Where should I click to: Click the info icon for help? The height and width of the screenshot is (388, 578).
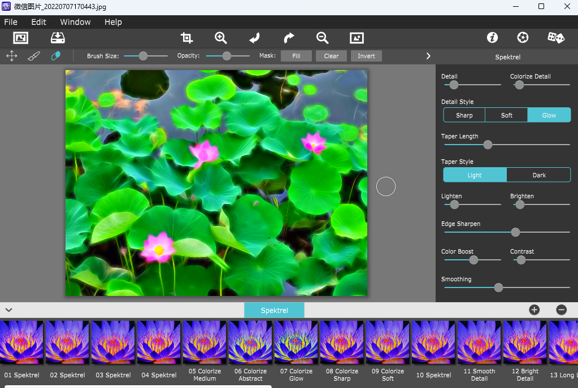(x=492, y=38)
